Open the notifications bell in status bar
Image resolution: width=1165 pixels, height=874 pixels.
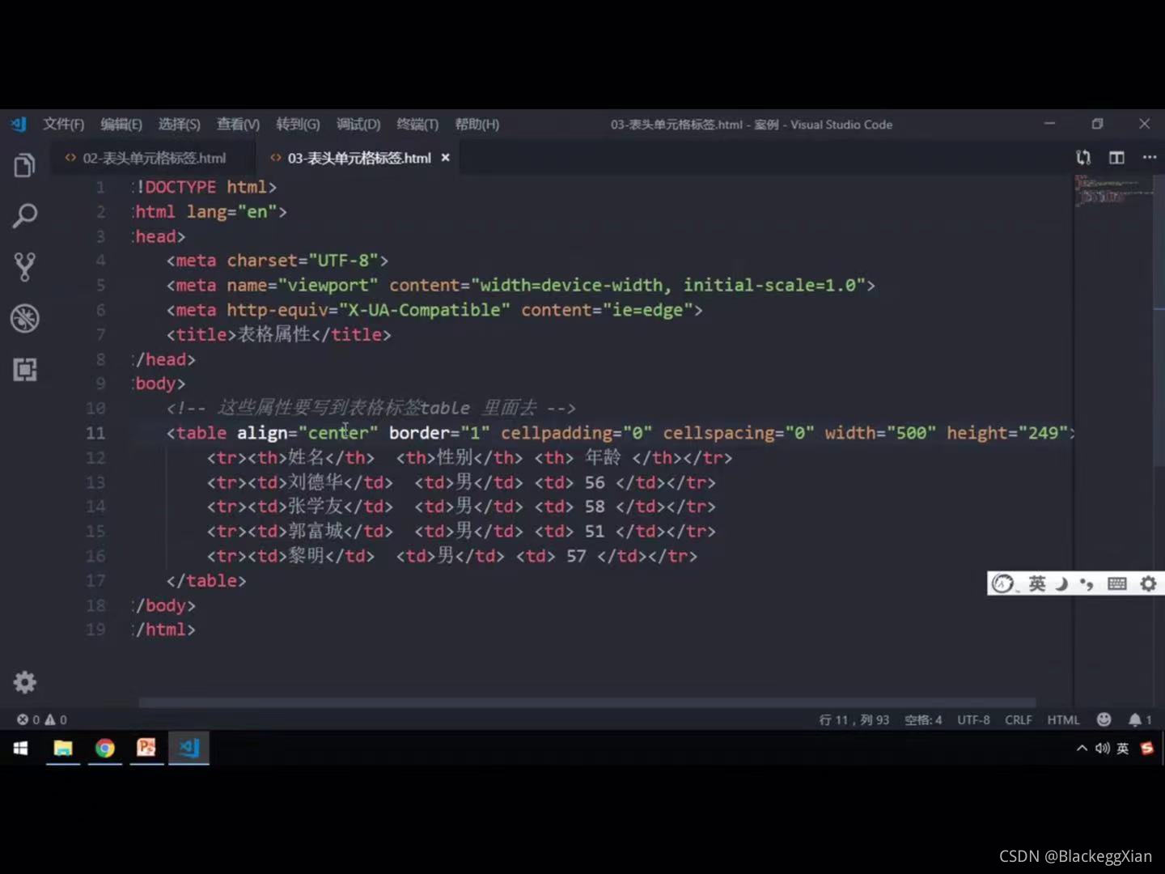pos(1140,719)
